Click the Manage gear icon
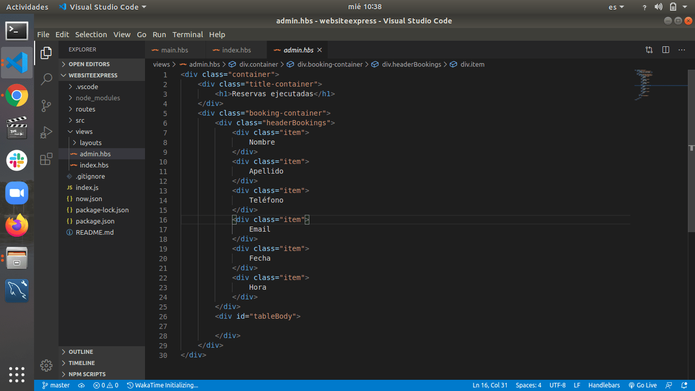The image size is (695, 391). (x=46, y=365)
